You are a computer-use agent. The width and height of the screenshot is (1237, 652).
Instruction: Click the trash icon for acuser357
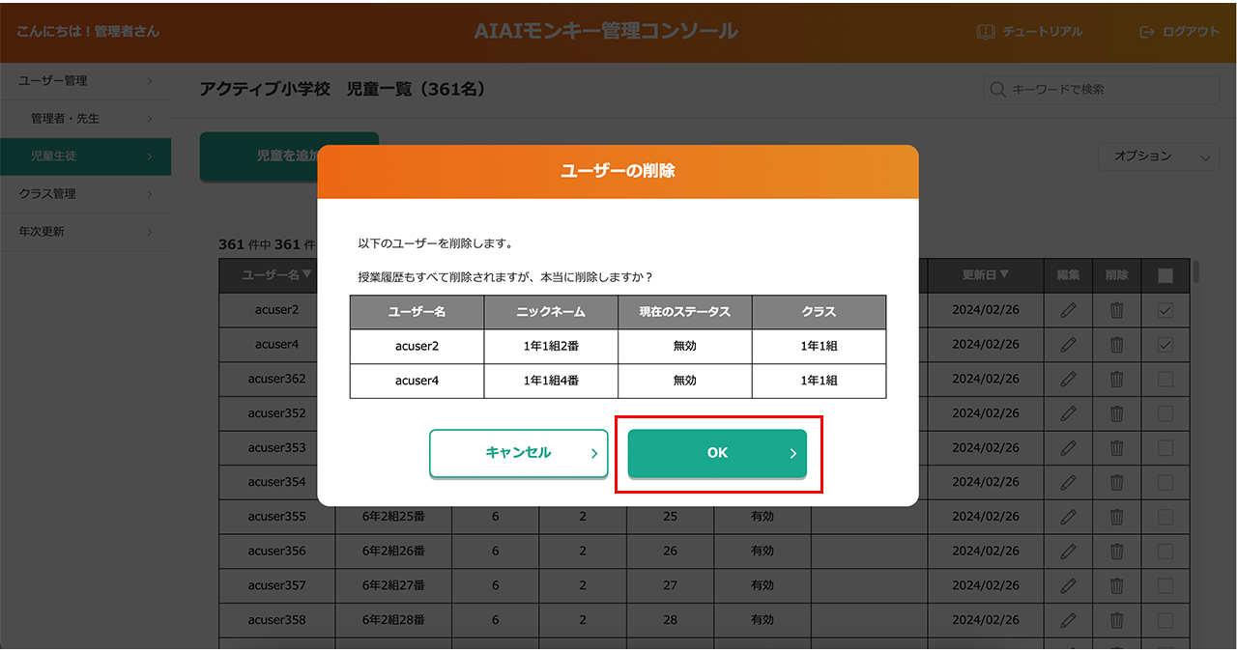(x=1116, y=585)
